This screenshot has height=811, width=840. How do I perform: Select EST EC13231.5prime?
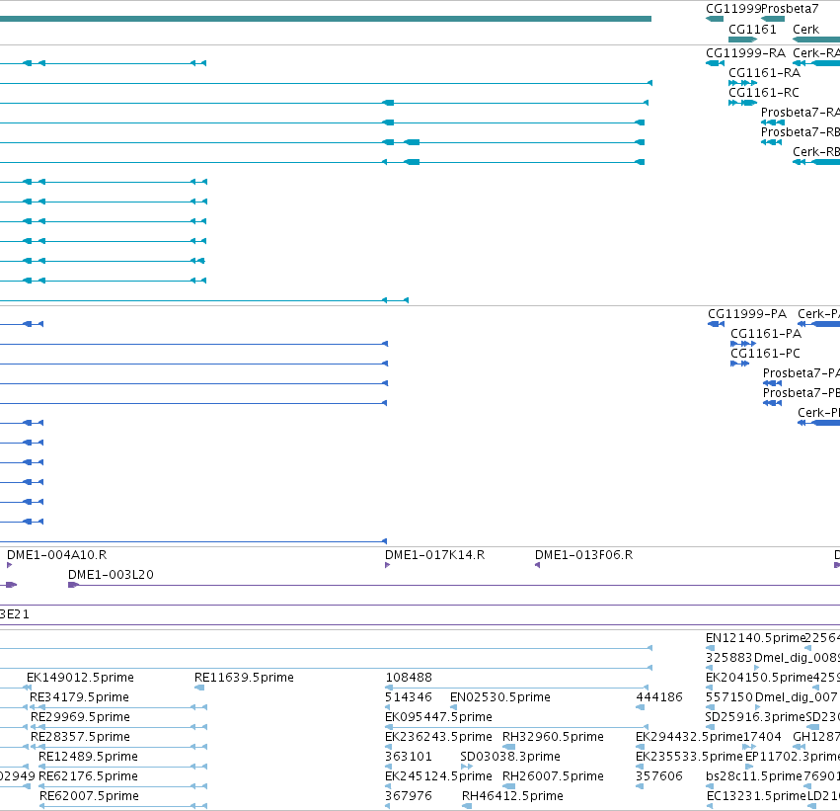coord(756,796)
